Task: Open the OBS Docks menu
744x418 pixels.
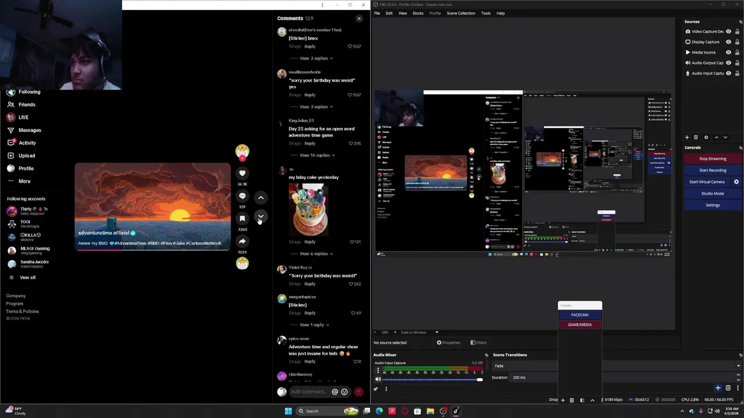Action: (x=418, y=13)
